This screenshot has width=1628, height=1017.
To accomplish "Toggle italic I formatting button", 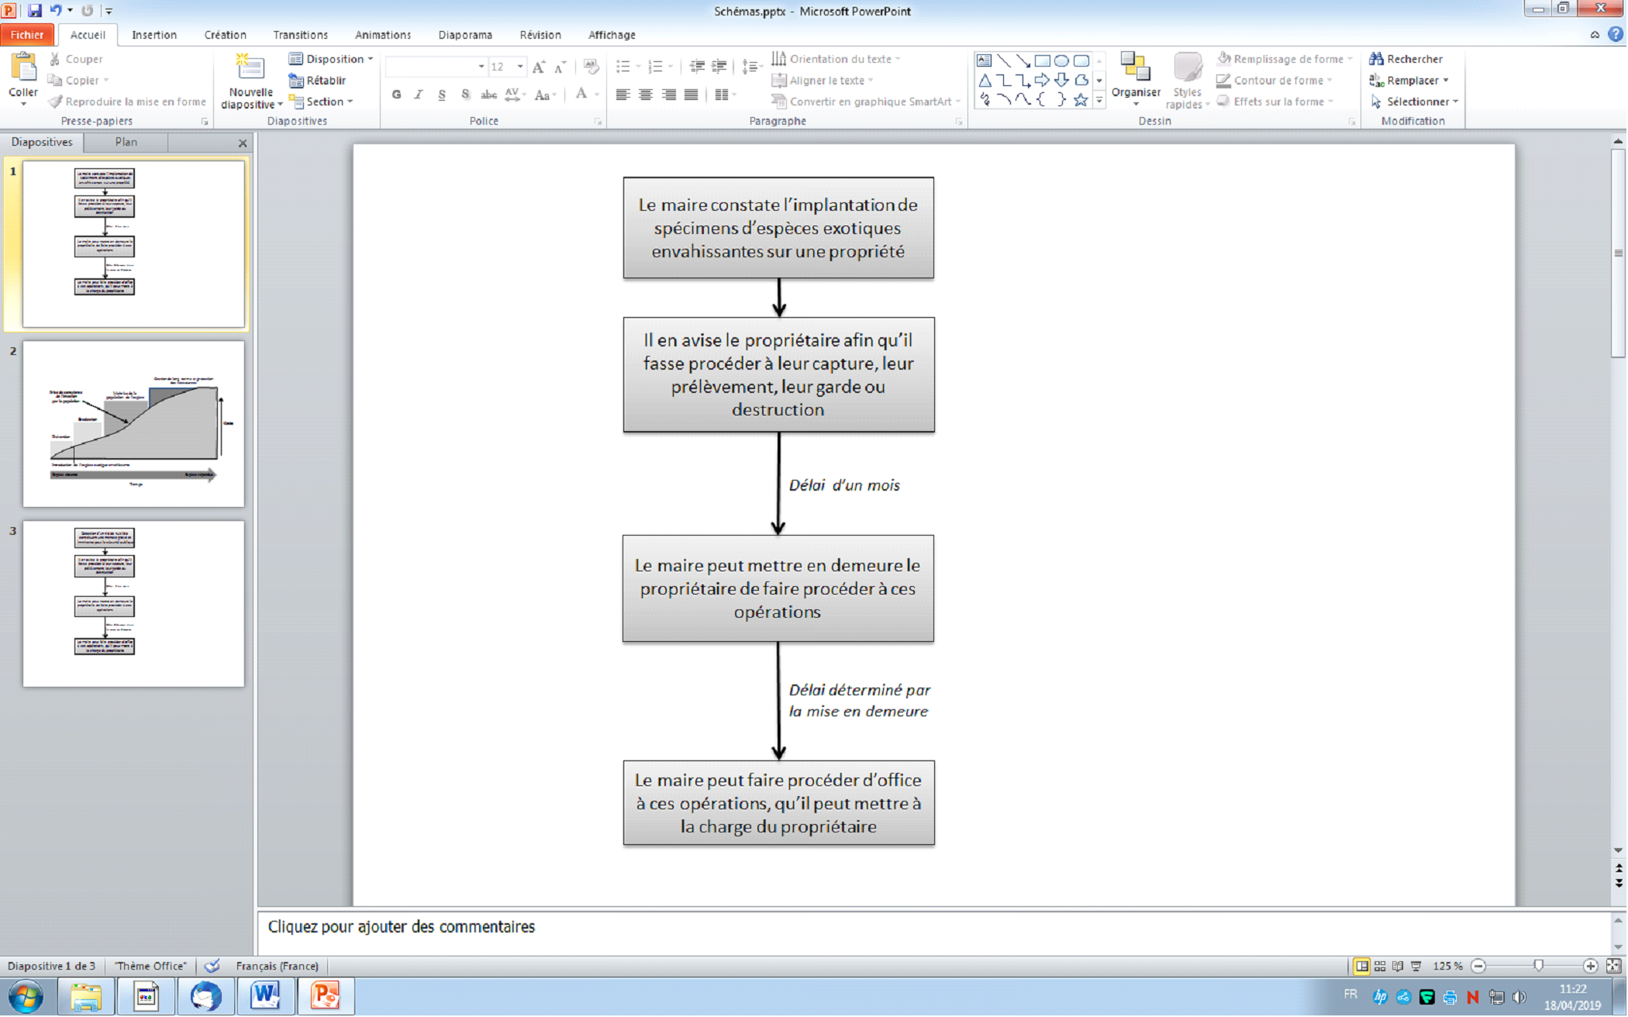I will click(x=419, y=95).
